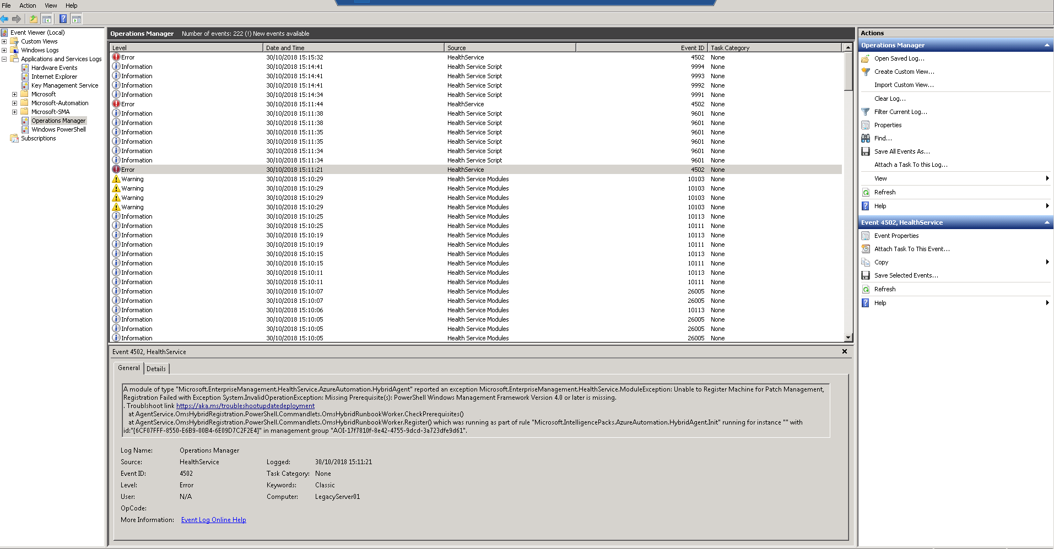Sort events by the Source column header

click(x=510, y=48)
